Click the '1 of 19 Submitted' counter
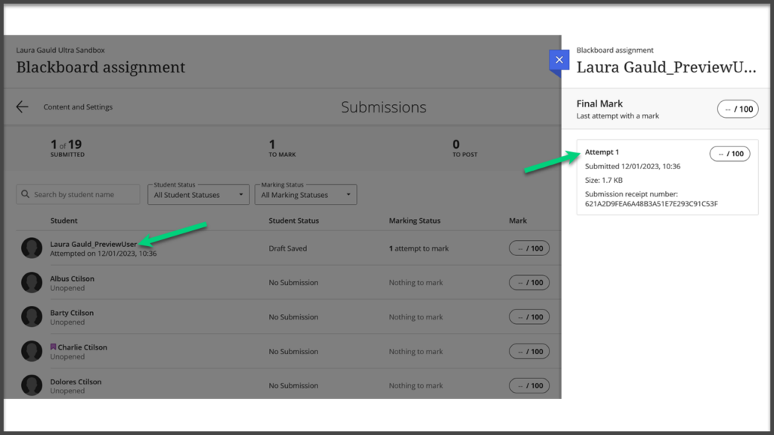 coord(67,148)
